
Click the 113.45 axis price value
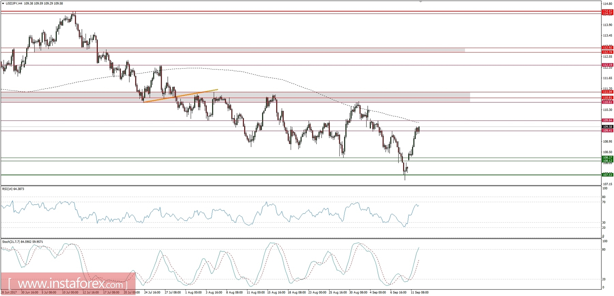608,35
